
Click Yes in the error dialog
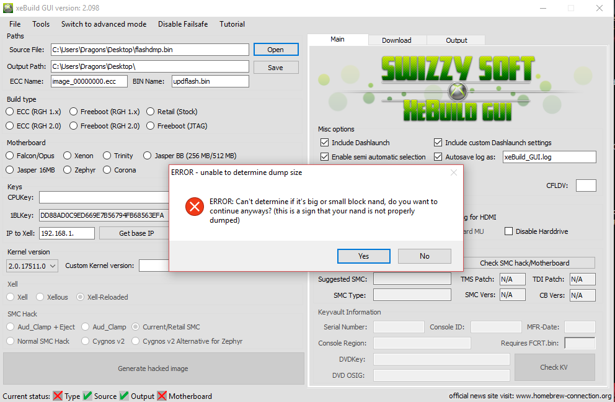coord(363,256)
